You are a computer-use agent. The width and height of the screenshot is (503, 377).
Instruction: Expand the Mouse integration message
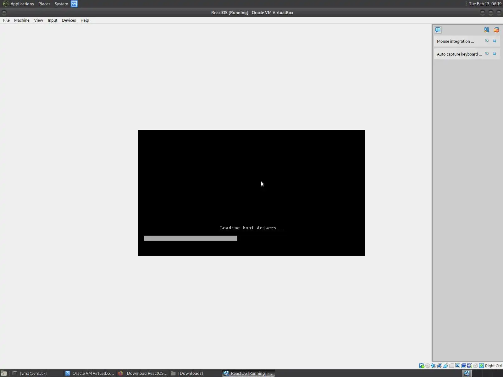(x=455, y=41)
